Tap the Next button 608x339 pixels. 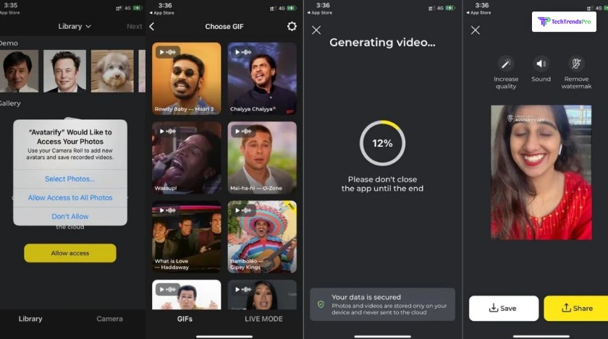coord(134,26)
